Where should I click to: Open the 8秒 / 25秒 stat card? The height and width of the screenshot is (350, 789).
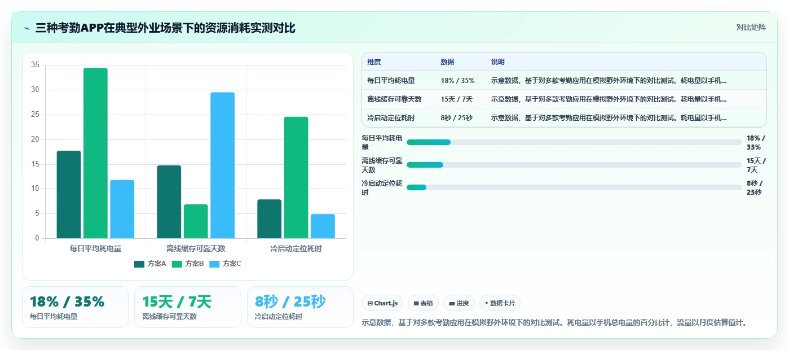[300, 307]
